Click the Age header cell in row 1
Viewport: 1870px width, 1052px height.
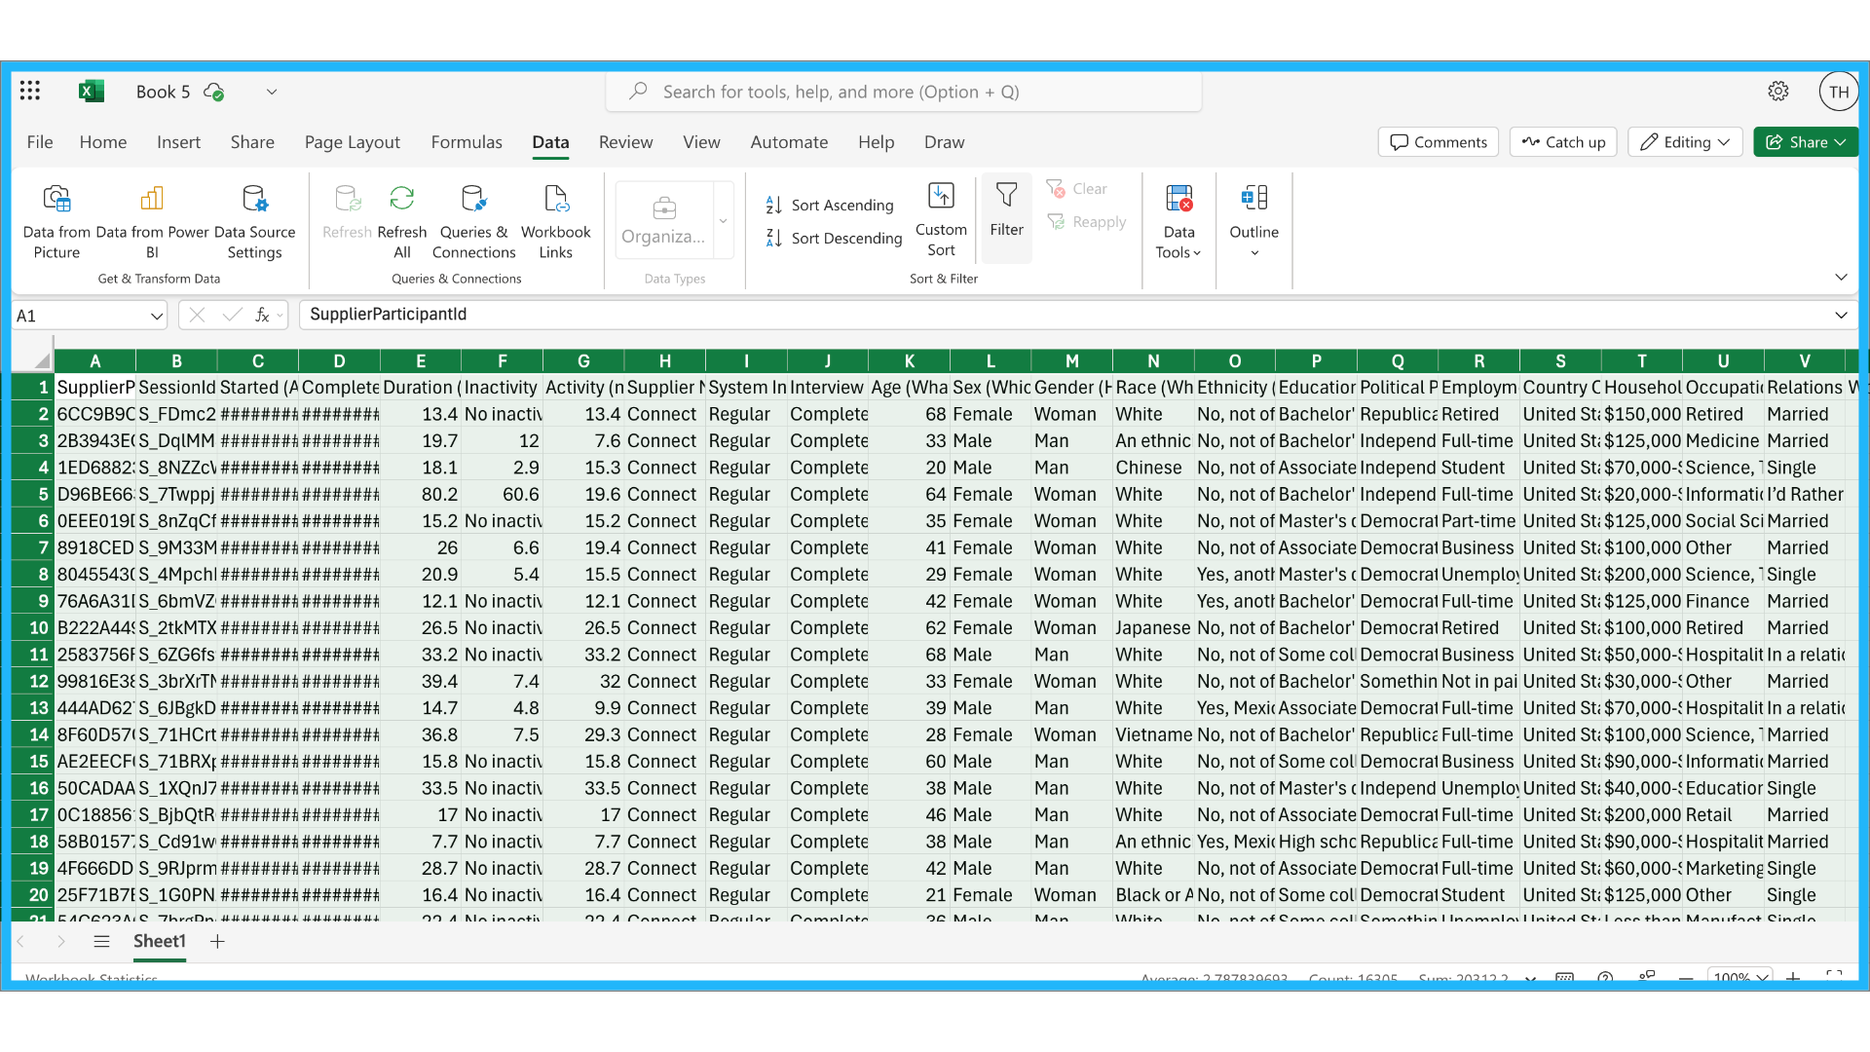(909, 388)
